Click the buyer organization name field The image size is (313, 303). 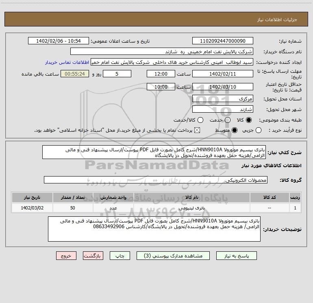point(162,52)
